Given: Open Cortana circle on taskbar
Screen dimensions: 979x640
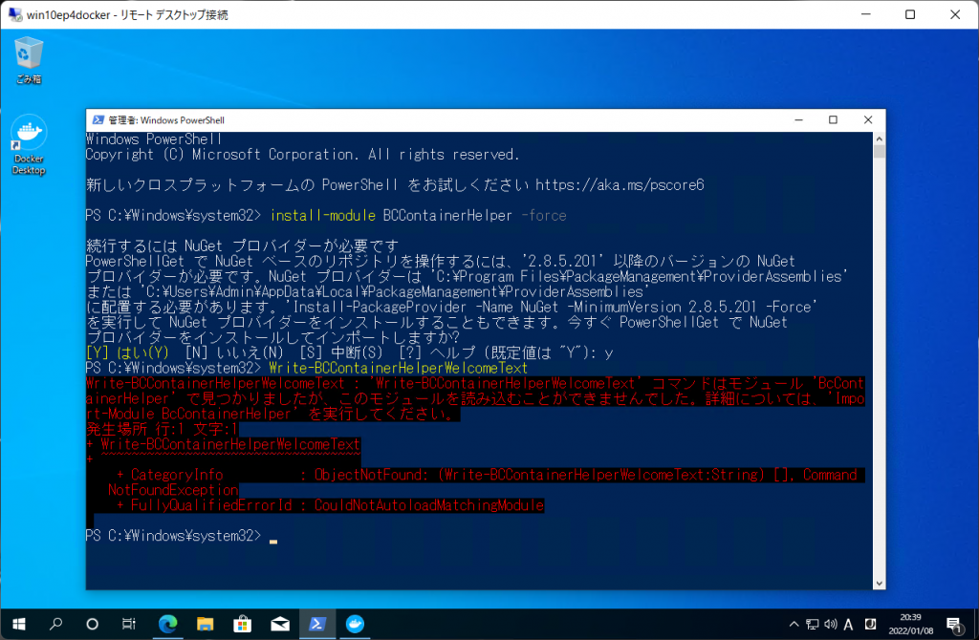Looking at the screenshot, I should (93, 624).
